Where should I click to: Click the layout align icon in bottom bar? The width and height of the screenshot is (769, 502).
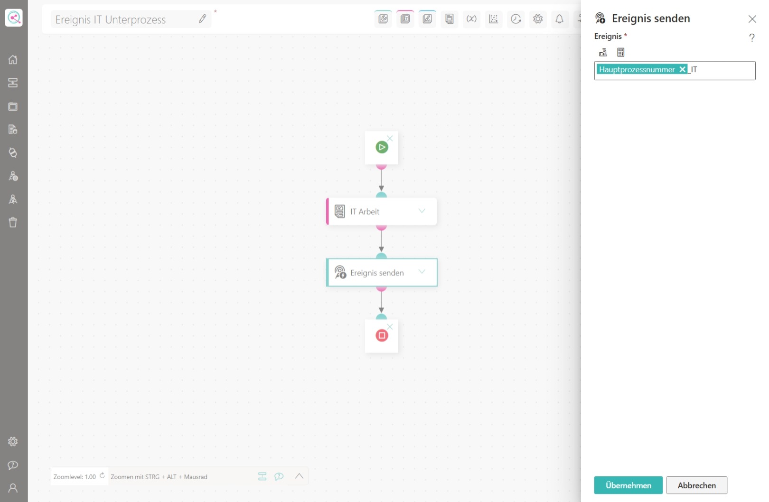click(x=263, y=476)
